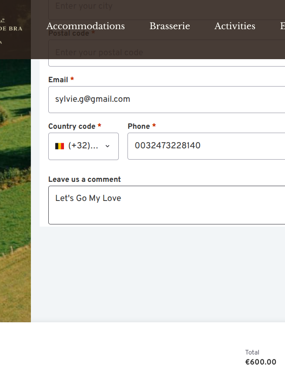Click the Leave us a comment label
Viewport: 285px width, 371px height.
pyautogui.click(x=84, y=179)
